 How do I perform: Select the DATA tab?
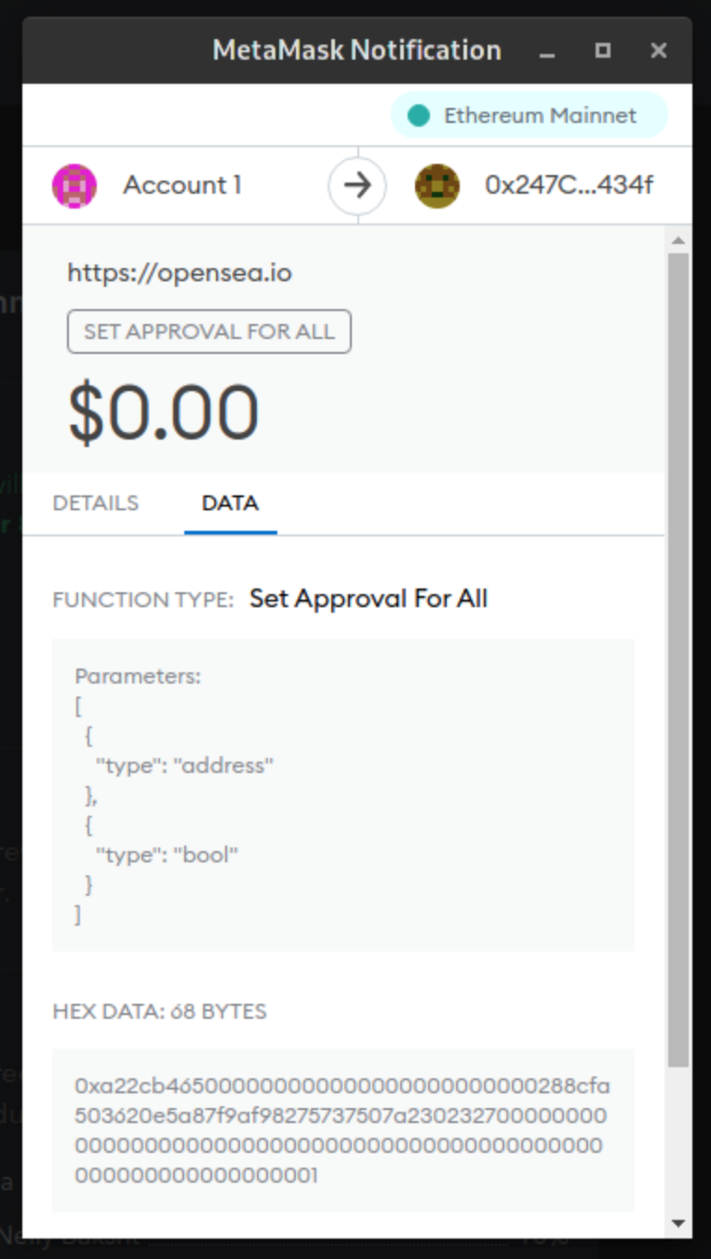pyautogui.click(x=230, y=503)
